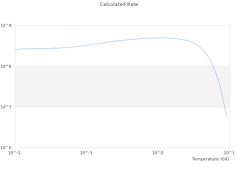237x177 pixels.
Task: Click the "Calculated Rate" chart title
Action: coord(118,4)
